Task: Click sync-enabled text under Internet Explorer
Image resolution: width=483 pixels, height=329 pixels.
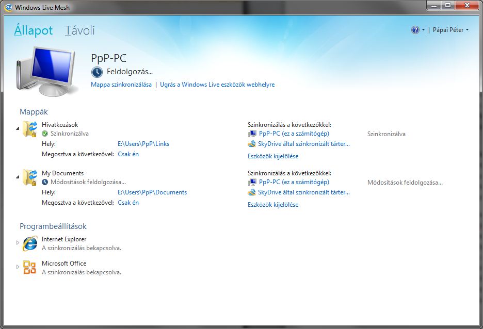Action: point(82,248)
